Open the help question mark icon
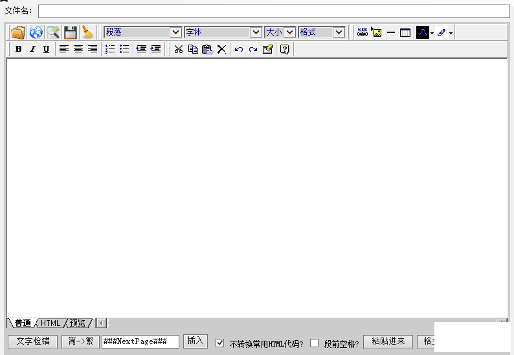 pyautogui.click(x=285, y=49)
